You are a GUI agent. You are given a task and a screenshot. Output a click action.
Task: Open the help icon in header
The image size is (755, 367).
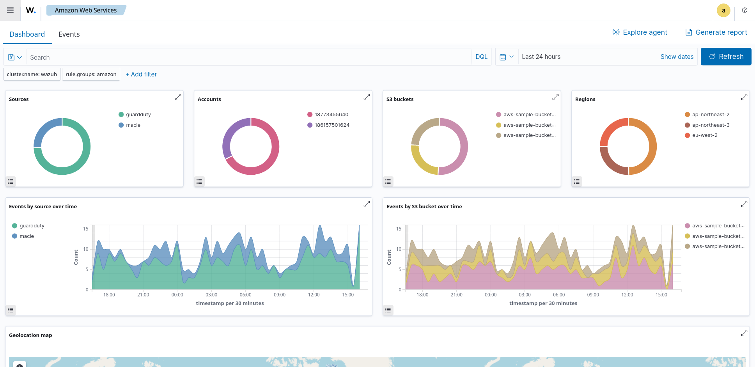[x=744, y=11]
